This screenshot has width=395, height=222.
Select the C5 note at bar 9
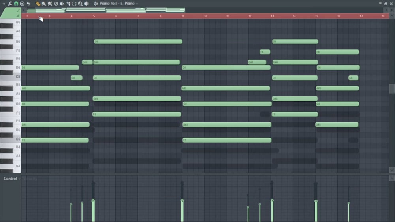pyautogui.click(x=227, y=140)
